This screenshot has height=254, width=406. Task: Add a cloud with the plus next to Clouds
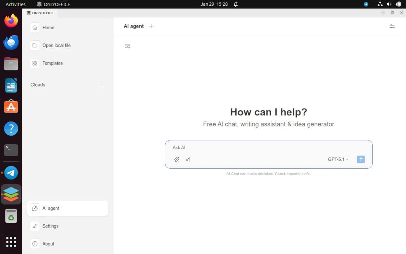(101, 86)
